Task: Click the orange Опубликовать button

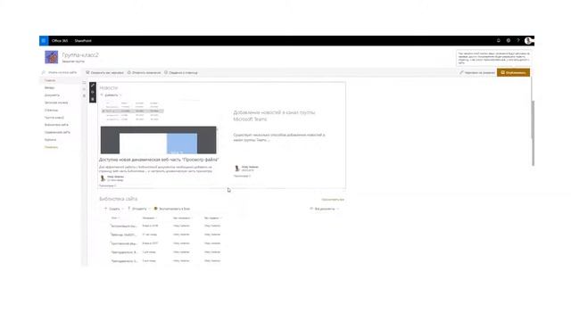Action: (x=514, y=72)
